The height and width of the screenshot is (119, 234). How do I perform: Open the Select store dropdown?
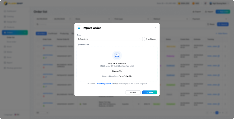(x=110, y=39)
